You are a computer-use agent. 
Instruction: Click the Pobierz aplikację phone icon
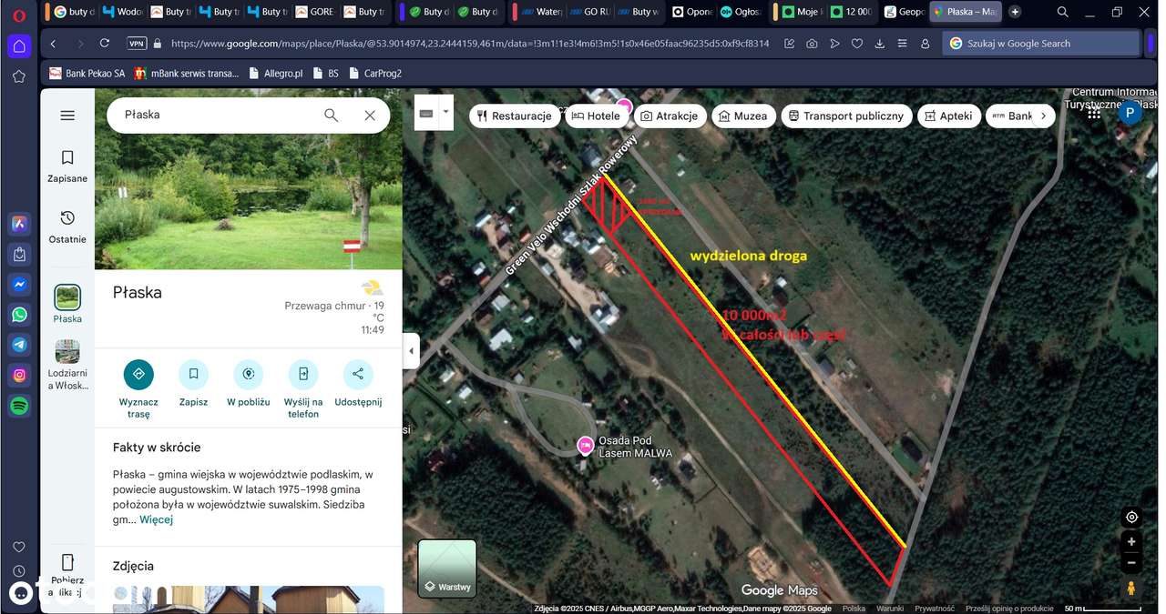tap(67, 561)
